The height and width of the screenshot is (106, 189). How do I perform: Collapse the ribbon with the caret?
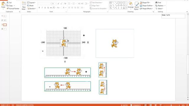pos(187,12)
